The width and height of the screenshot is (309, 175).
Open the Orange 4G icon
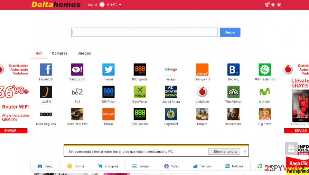[202, 69]
